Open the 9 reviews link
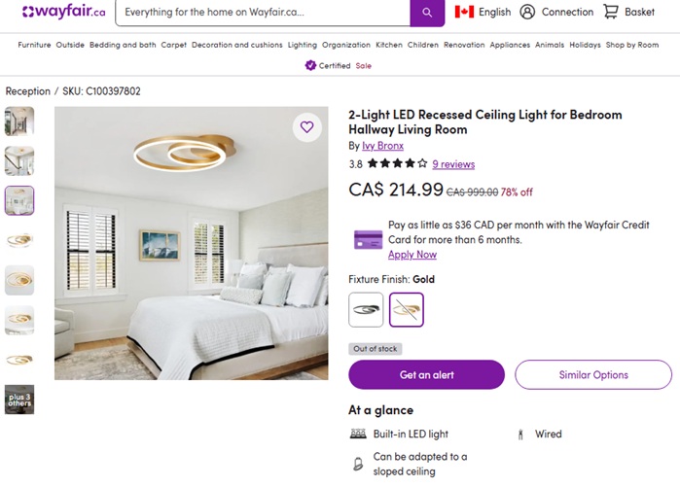The image size is (680, 487). pyautogui.click(x=453, y=164)
